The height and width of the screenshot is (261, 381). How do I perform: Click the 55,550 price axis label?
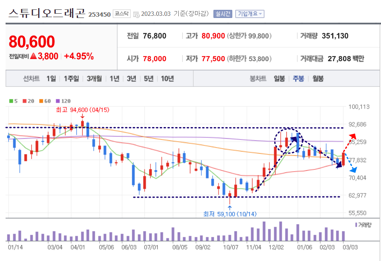coord(357,213)
